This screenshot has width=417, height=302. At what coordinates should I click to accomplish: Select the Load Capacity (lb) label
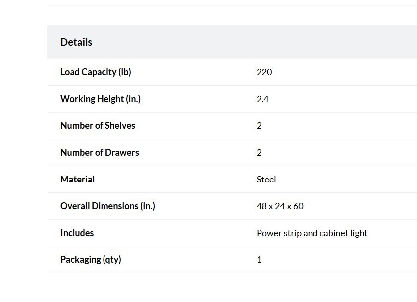[96, 72]
